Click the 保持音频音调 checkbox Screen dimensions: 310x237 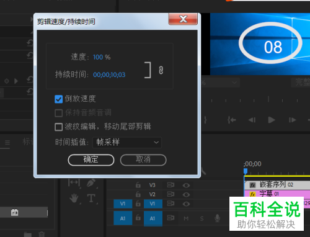59,113
